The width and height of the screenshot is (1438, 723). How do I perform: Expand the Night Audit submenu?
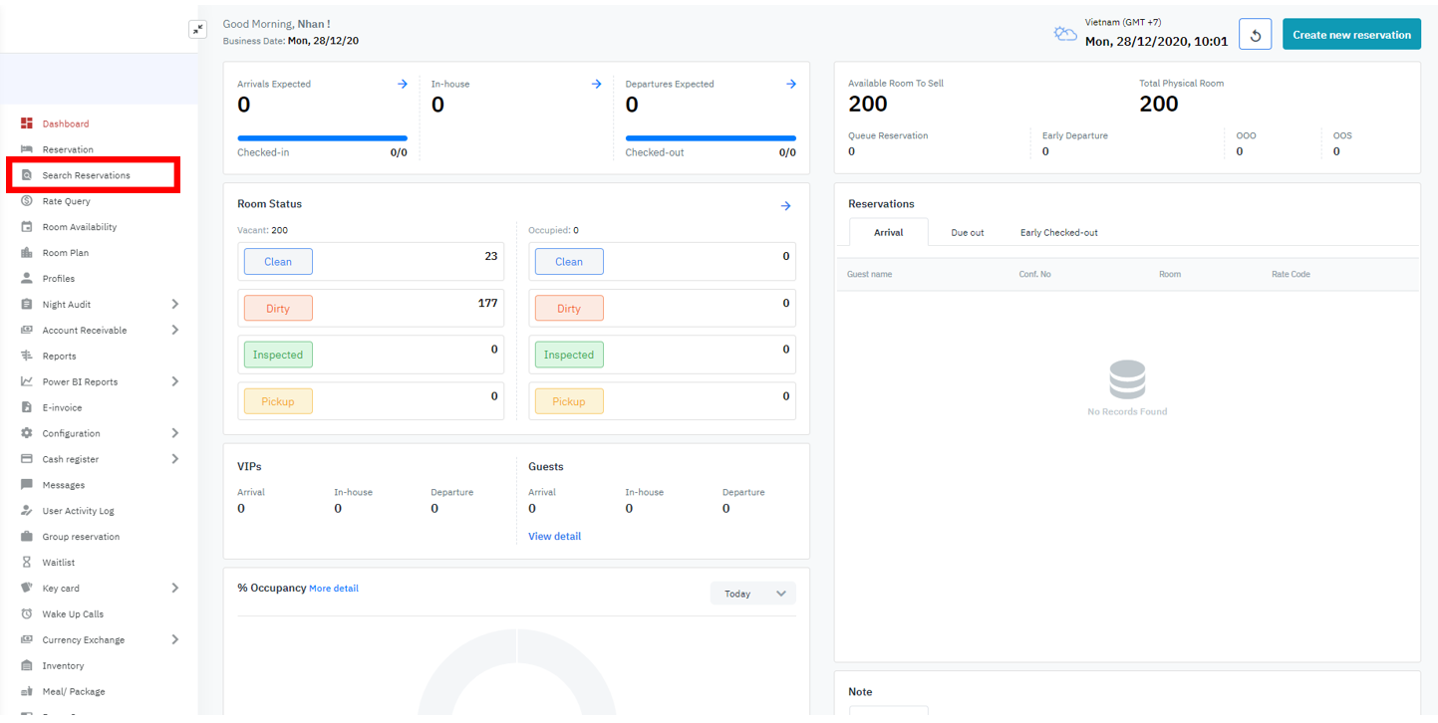coord(174,305)
